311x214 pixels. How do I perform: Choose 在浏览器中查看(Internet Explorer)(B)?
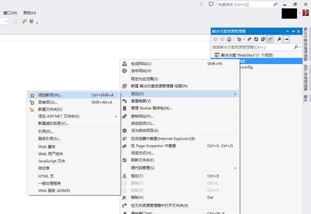180,139
